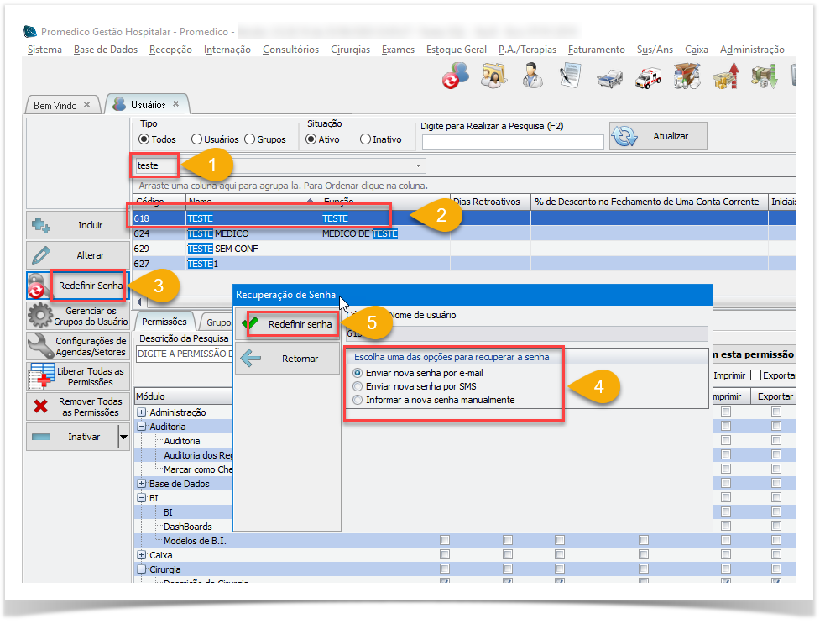Expand the Administração module tree node
The width and height of the screenshot is (825, 624).
pos(142,412)
